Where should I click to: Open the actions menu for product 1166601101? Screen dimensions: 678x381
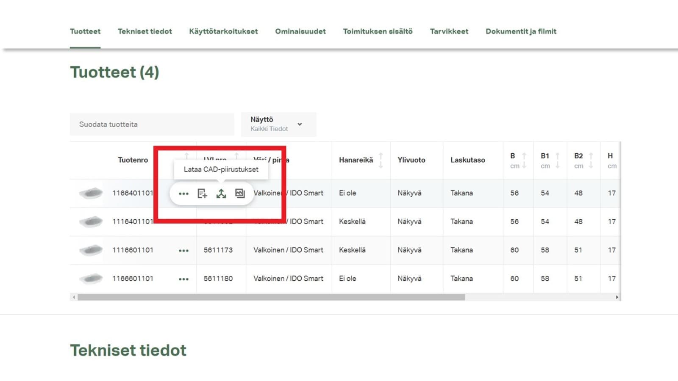click(x=184, y=279)
